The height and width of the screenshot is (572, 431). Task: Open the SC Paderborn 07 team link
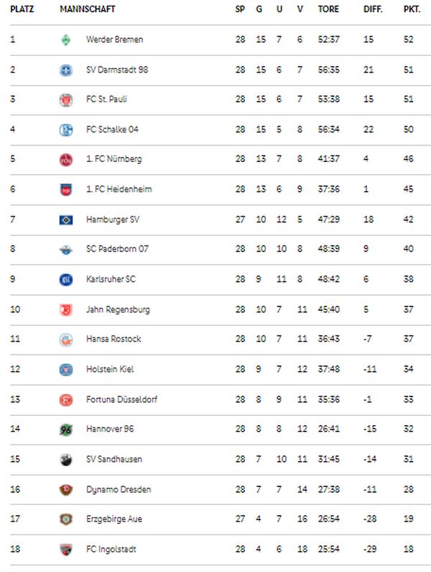(x=117, y=249)
